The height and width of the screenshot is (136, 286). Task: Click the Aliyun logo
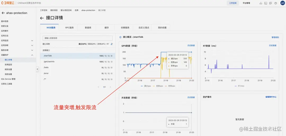click(x=7, y=3)
